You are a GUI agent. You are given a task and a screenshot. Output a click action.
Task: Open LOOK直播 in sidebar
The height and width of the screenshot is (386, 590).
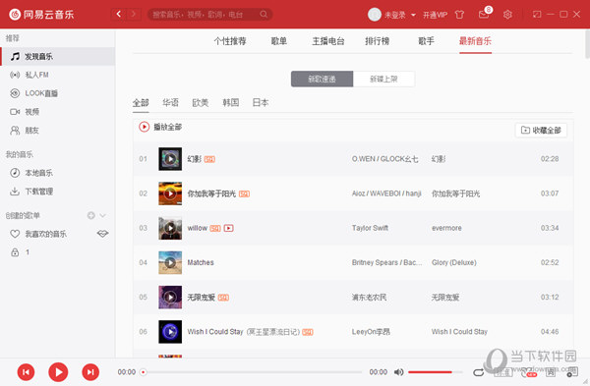pos(58,93)
